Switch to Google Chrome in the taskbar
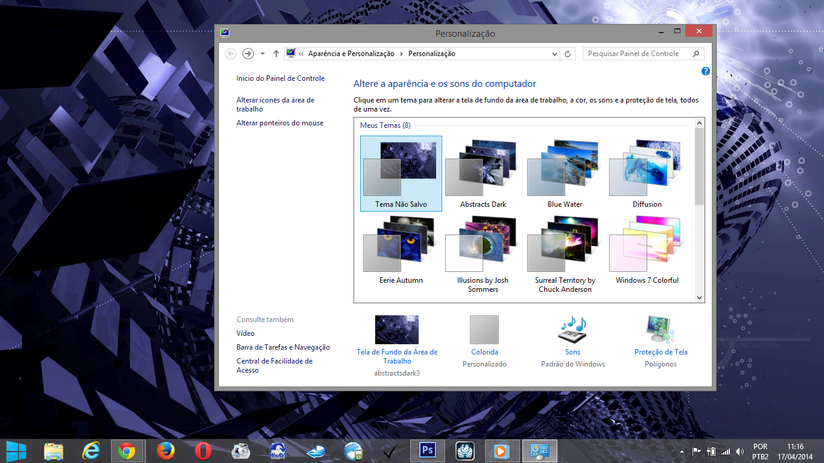824x463 pixels. pyautogui.click(x=127, y=450)
